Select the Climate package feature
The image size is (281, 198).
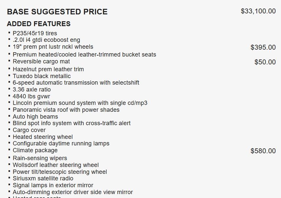(x=35, y=150)
